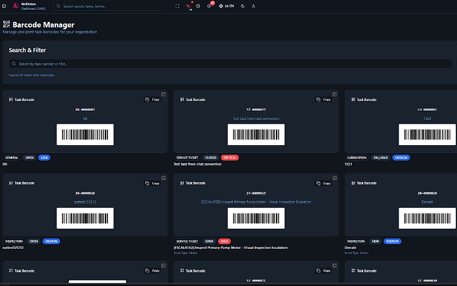Viewport: 457px width, 286px height.
Task: Copy the IN-0000010 barcode
Action: [x=152, y=183]
